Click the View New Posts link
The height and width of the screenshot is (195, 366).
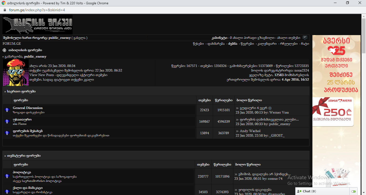(x=42, y=75)
